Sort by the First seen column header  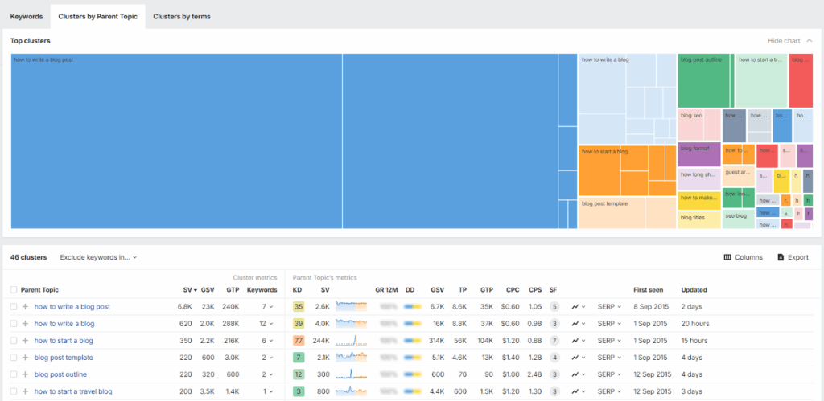pos(648,290)
